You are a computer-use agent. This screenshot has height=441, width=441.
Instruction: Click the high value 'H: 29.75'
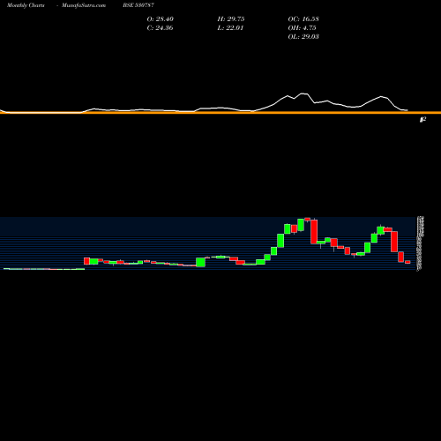coord(231,19)
